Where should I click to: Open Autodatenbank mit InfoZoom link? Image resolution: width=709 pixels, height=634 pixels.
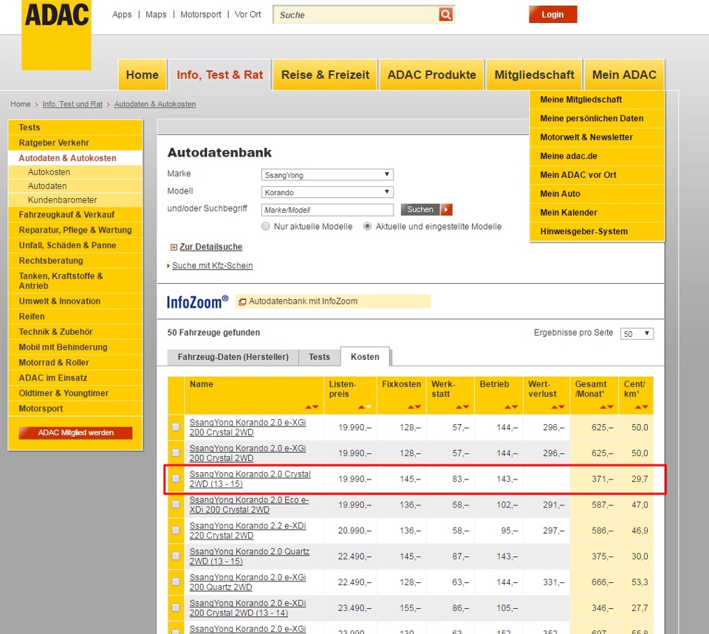click(303, 301)
